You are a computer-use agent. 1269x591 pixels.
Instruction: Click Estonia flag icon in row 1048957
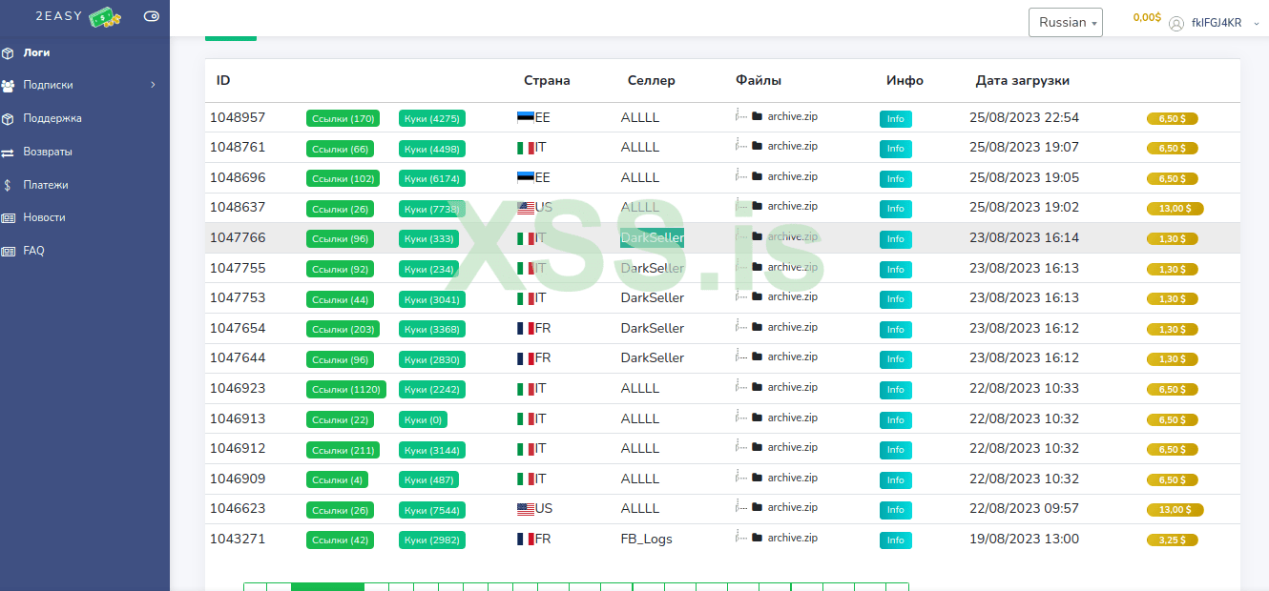coord(526,117)
